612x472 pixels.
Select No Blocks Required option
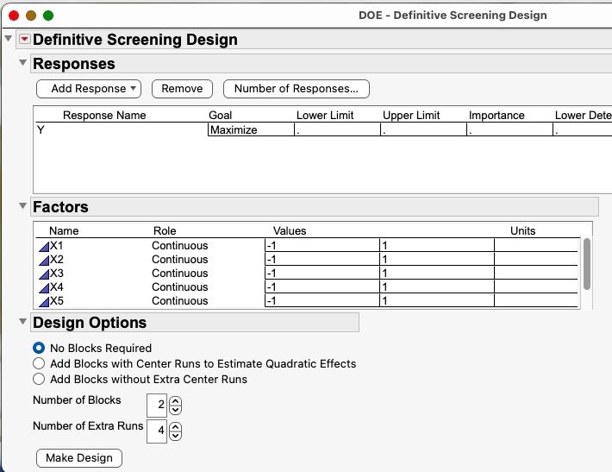pyautogui.click(x=39, y=349)
